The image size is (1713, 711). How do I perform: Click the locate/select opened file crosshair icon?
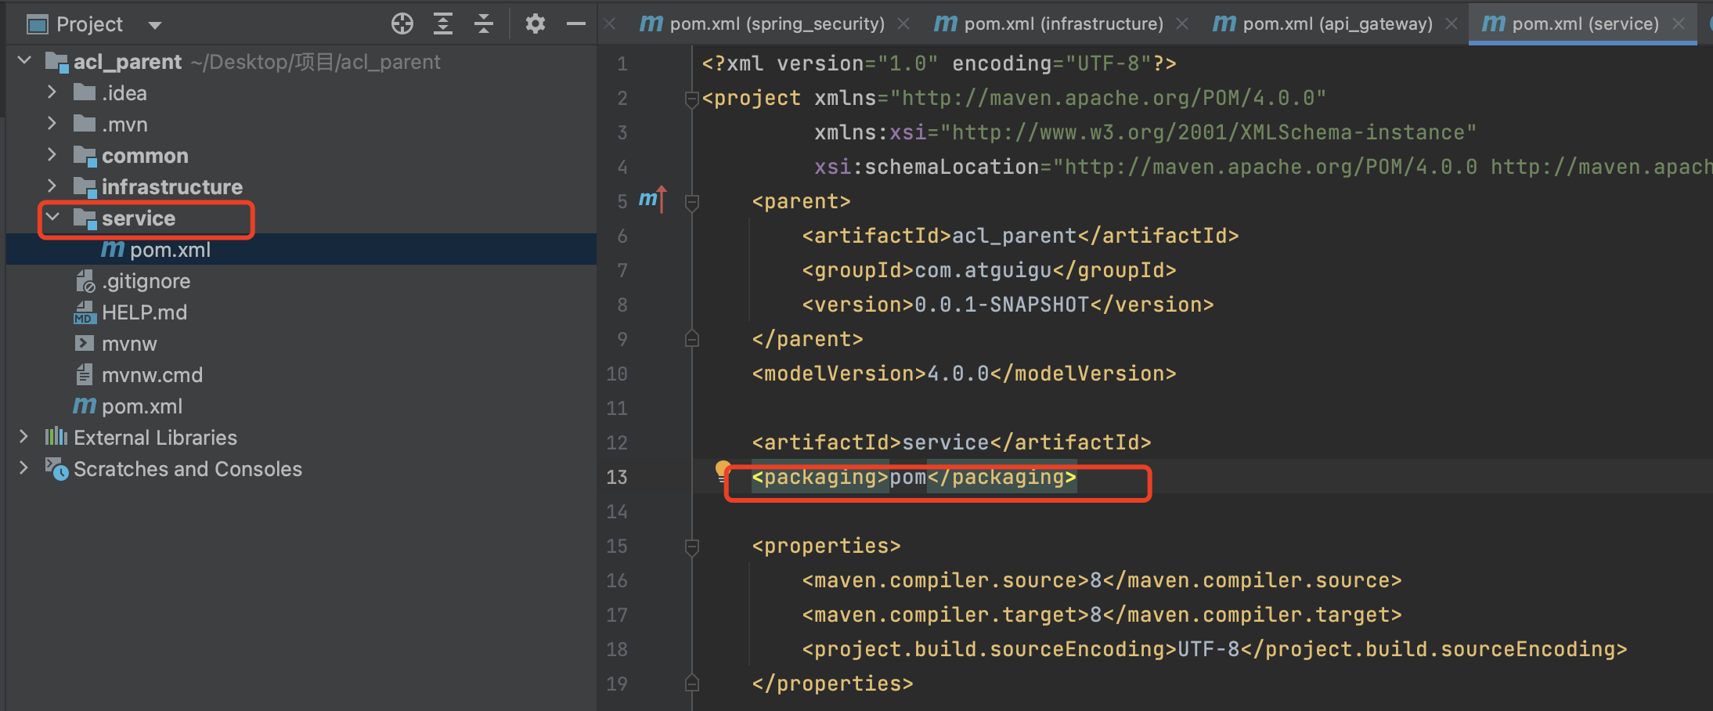(402, 24)
